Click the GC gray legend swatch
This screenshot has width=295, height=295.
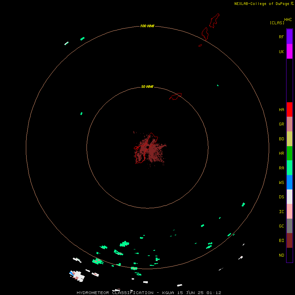point(289,226)
